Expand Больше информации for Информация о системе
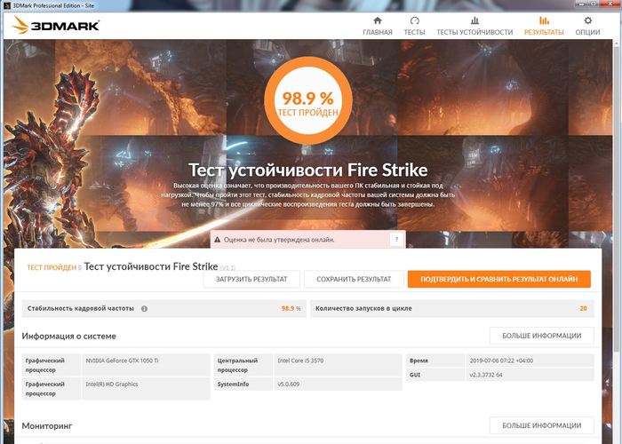 [541, 336]
